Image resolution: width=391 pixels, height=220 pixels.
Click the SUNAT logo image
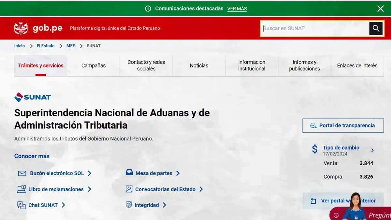point(33,97)
